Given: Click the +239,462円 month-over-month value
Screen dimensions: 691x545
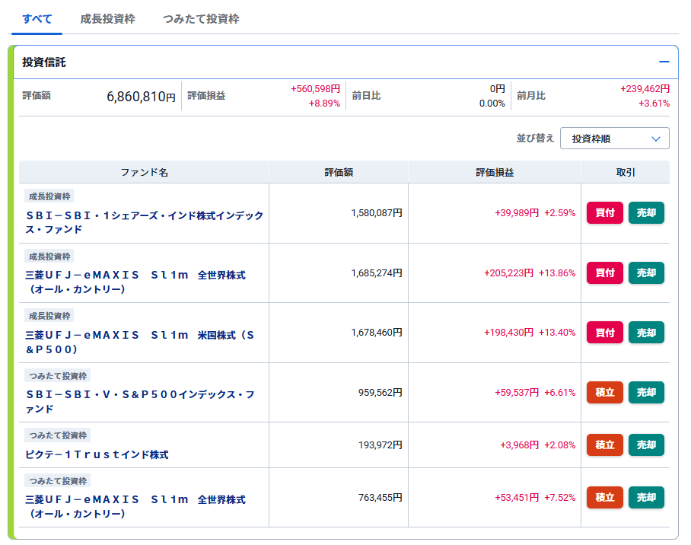Looking at the screenshot, I should 645,88.
